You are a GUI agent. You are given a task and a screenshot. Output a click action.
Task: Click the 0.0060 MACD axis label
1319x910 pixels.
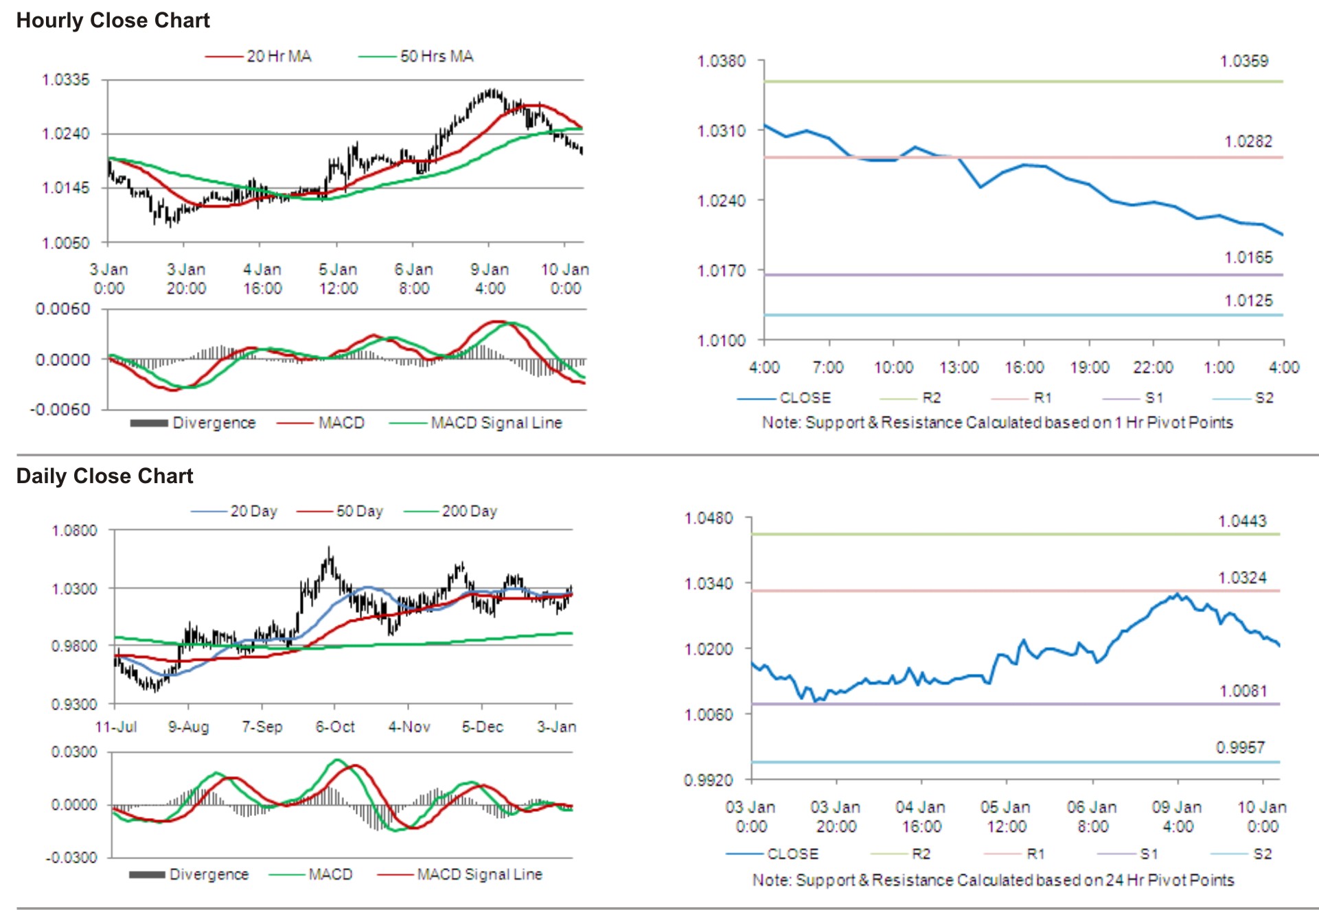click(63, 309)
